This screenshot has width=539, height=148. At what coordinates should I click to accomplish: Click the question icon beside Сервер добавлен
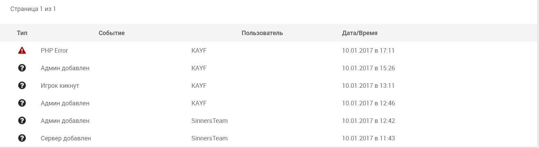(x=22, y=138)
